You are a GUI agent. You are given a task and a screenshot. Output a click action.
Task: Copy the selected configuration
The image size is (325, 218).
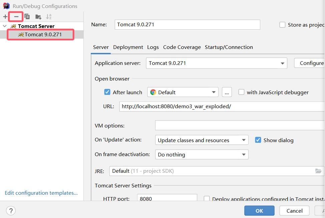pos(27,17)
